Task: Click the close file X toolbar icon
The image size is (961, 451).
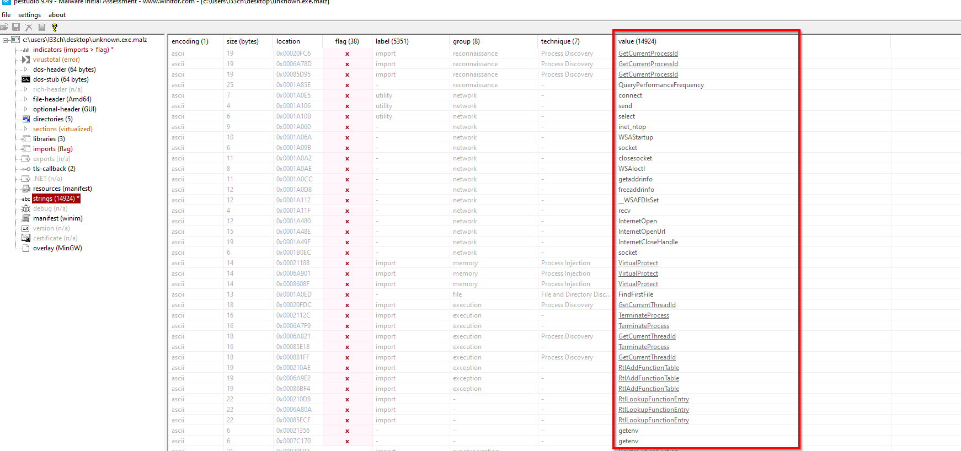Action: pyautogui.click(x=29, y=27)
